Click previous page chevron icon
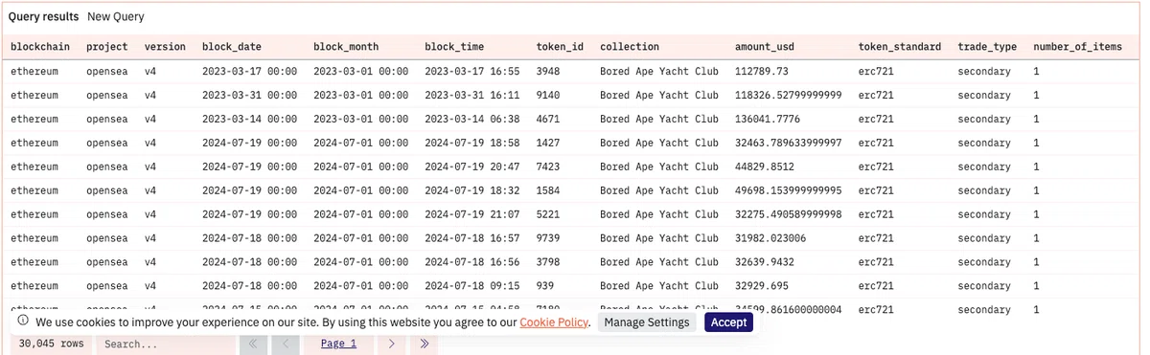 click(x=286, y=344)
